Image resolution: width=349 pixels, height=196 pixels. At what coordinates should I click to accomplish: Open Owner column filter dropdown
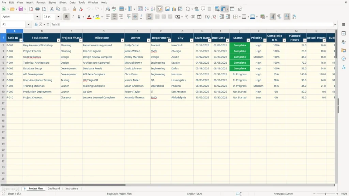click(149, 40)
